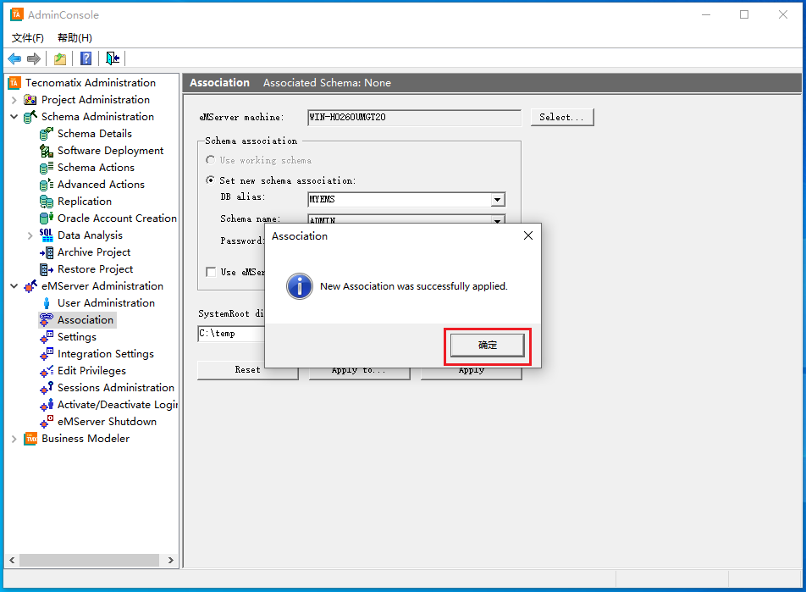Open the Replication node icon
This screenshot has width=806, height=592.
coord(47,202)
